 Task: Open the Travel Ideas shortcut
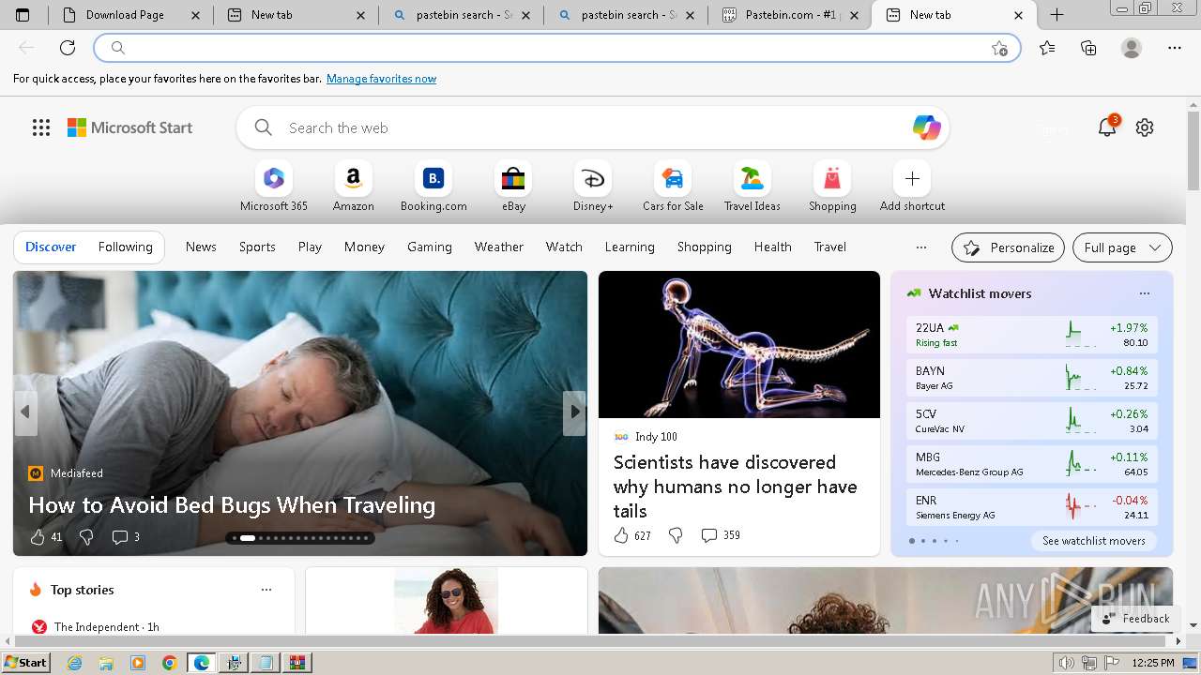(x=752, y=187)
